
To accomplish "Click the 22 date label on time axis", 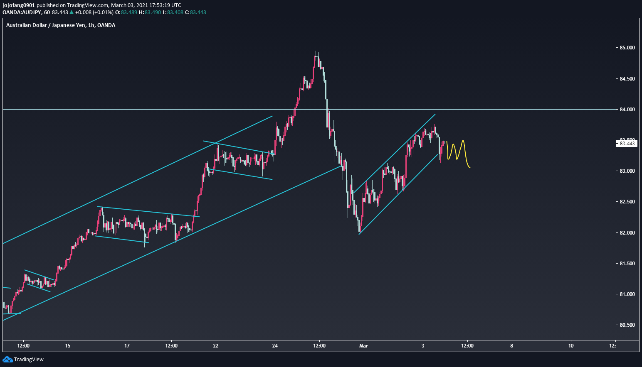I will 216,346.
